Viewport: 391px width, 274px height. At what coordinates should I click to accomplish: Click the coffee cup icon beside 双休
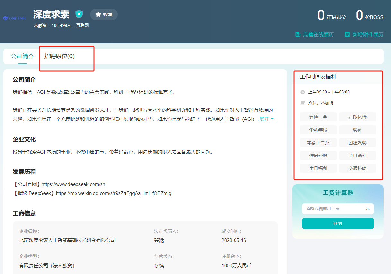tap(303, 103)
